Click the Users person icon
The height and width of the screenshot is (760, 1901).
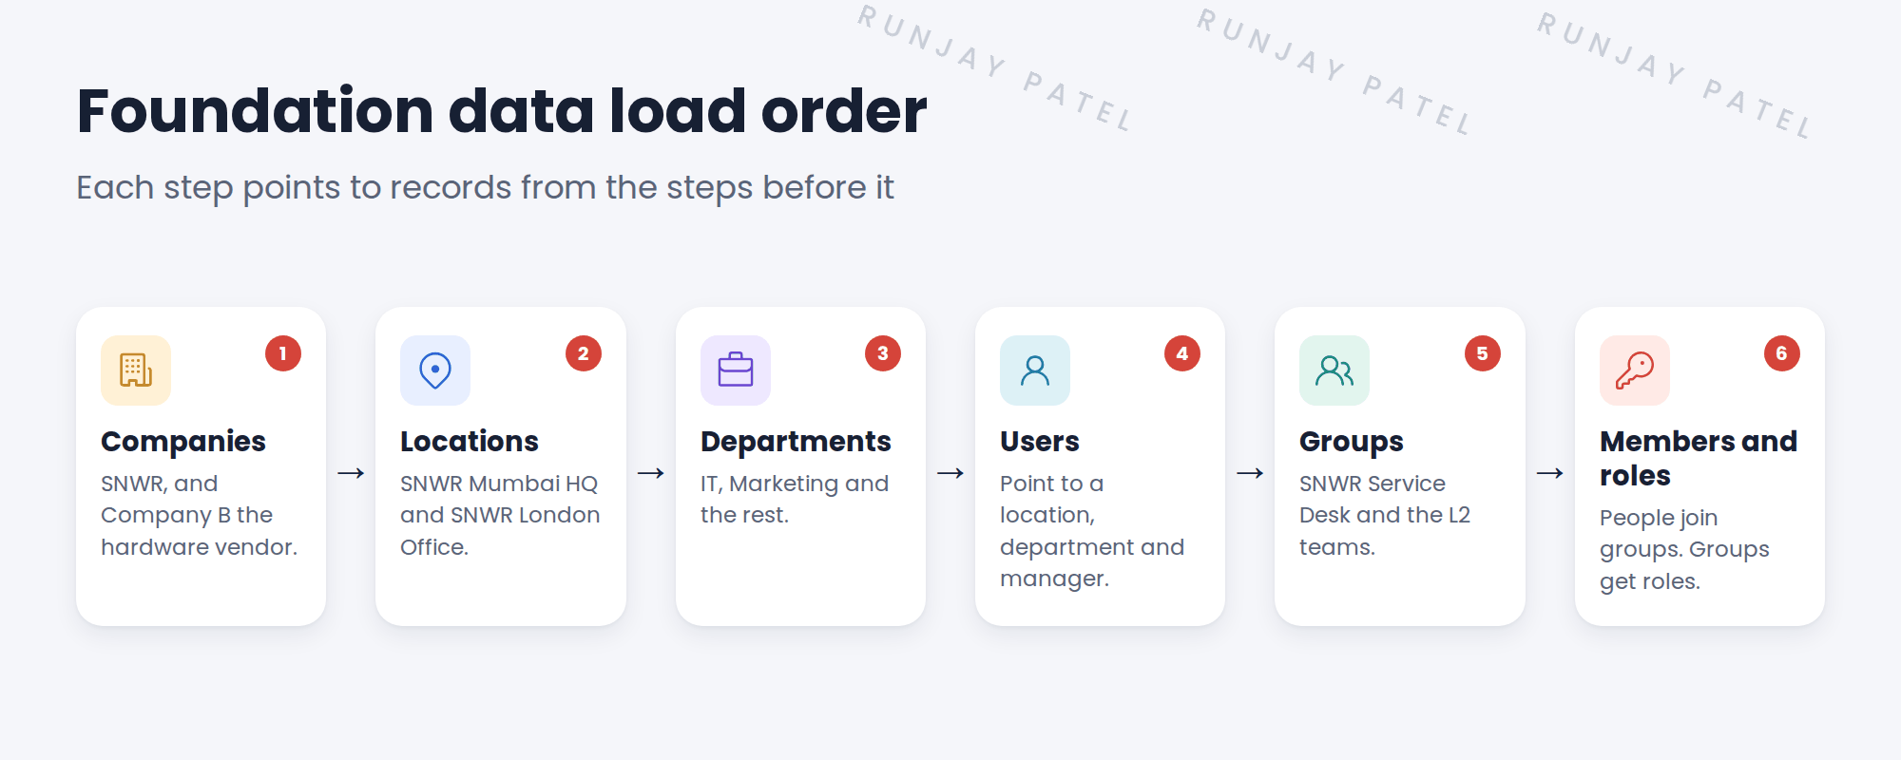(1035, 370)
